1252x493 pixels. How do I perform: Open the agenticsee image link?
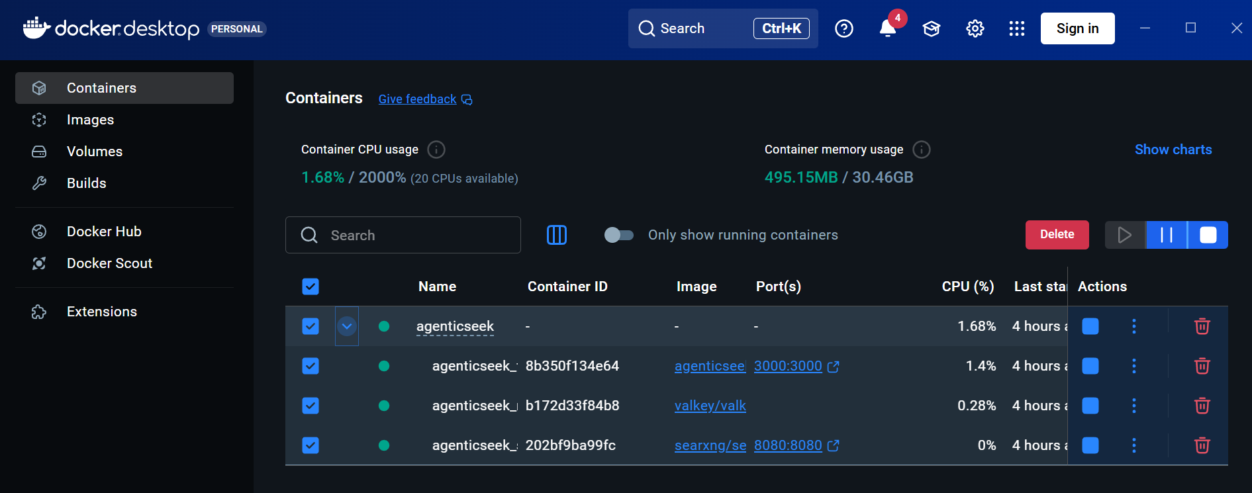[x=710, y=366]
